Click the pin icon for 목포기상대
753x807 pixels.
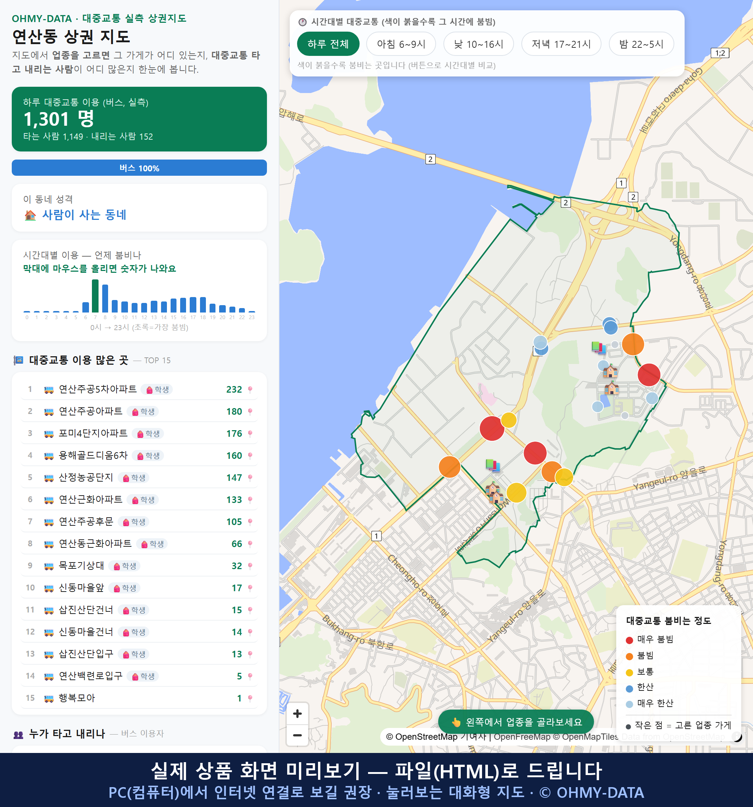click(250, 566)
